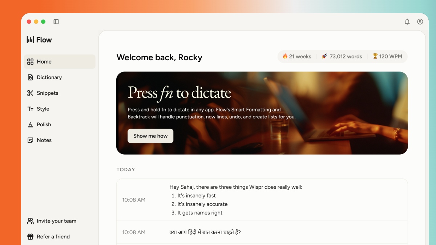Click the trophy icon beside 120 WPM

tap(375, 56)
